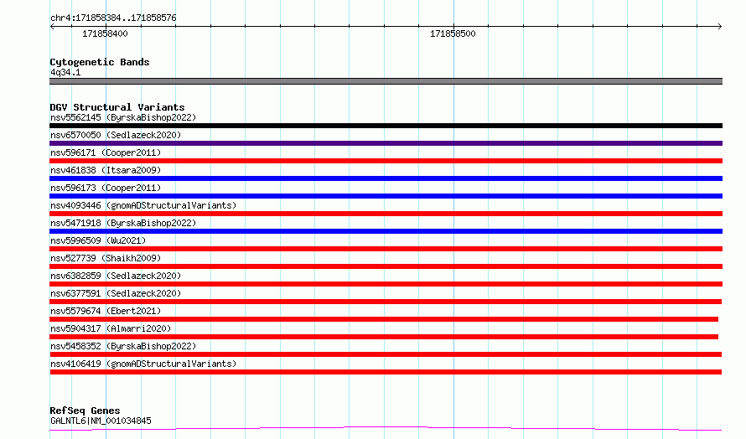This screenshot has width=746, height=439.
Task: Click label nsv6382859 (Sedlazeck2020)
Action: 116,276
